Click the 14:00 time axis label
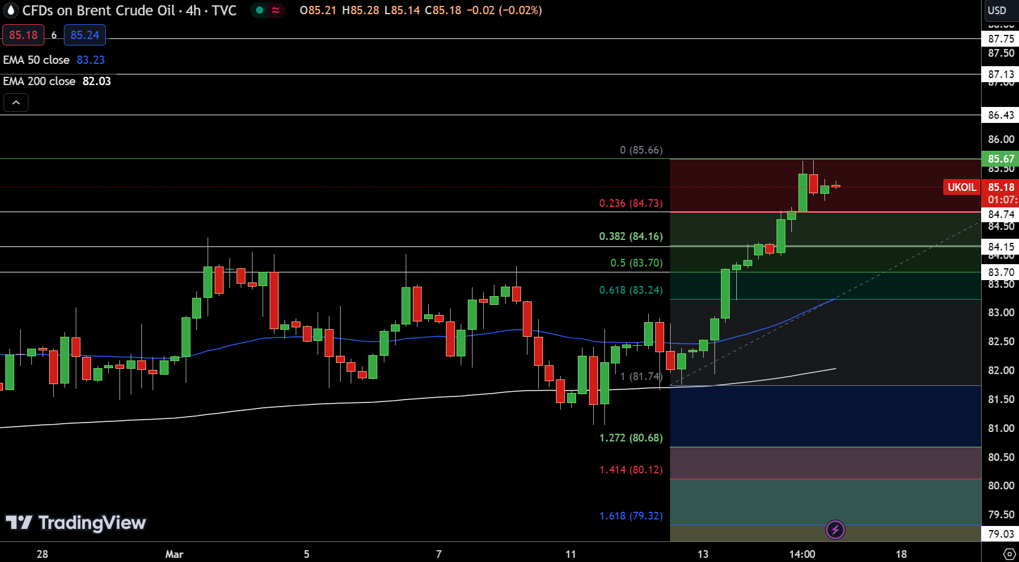 coord(802,554)
